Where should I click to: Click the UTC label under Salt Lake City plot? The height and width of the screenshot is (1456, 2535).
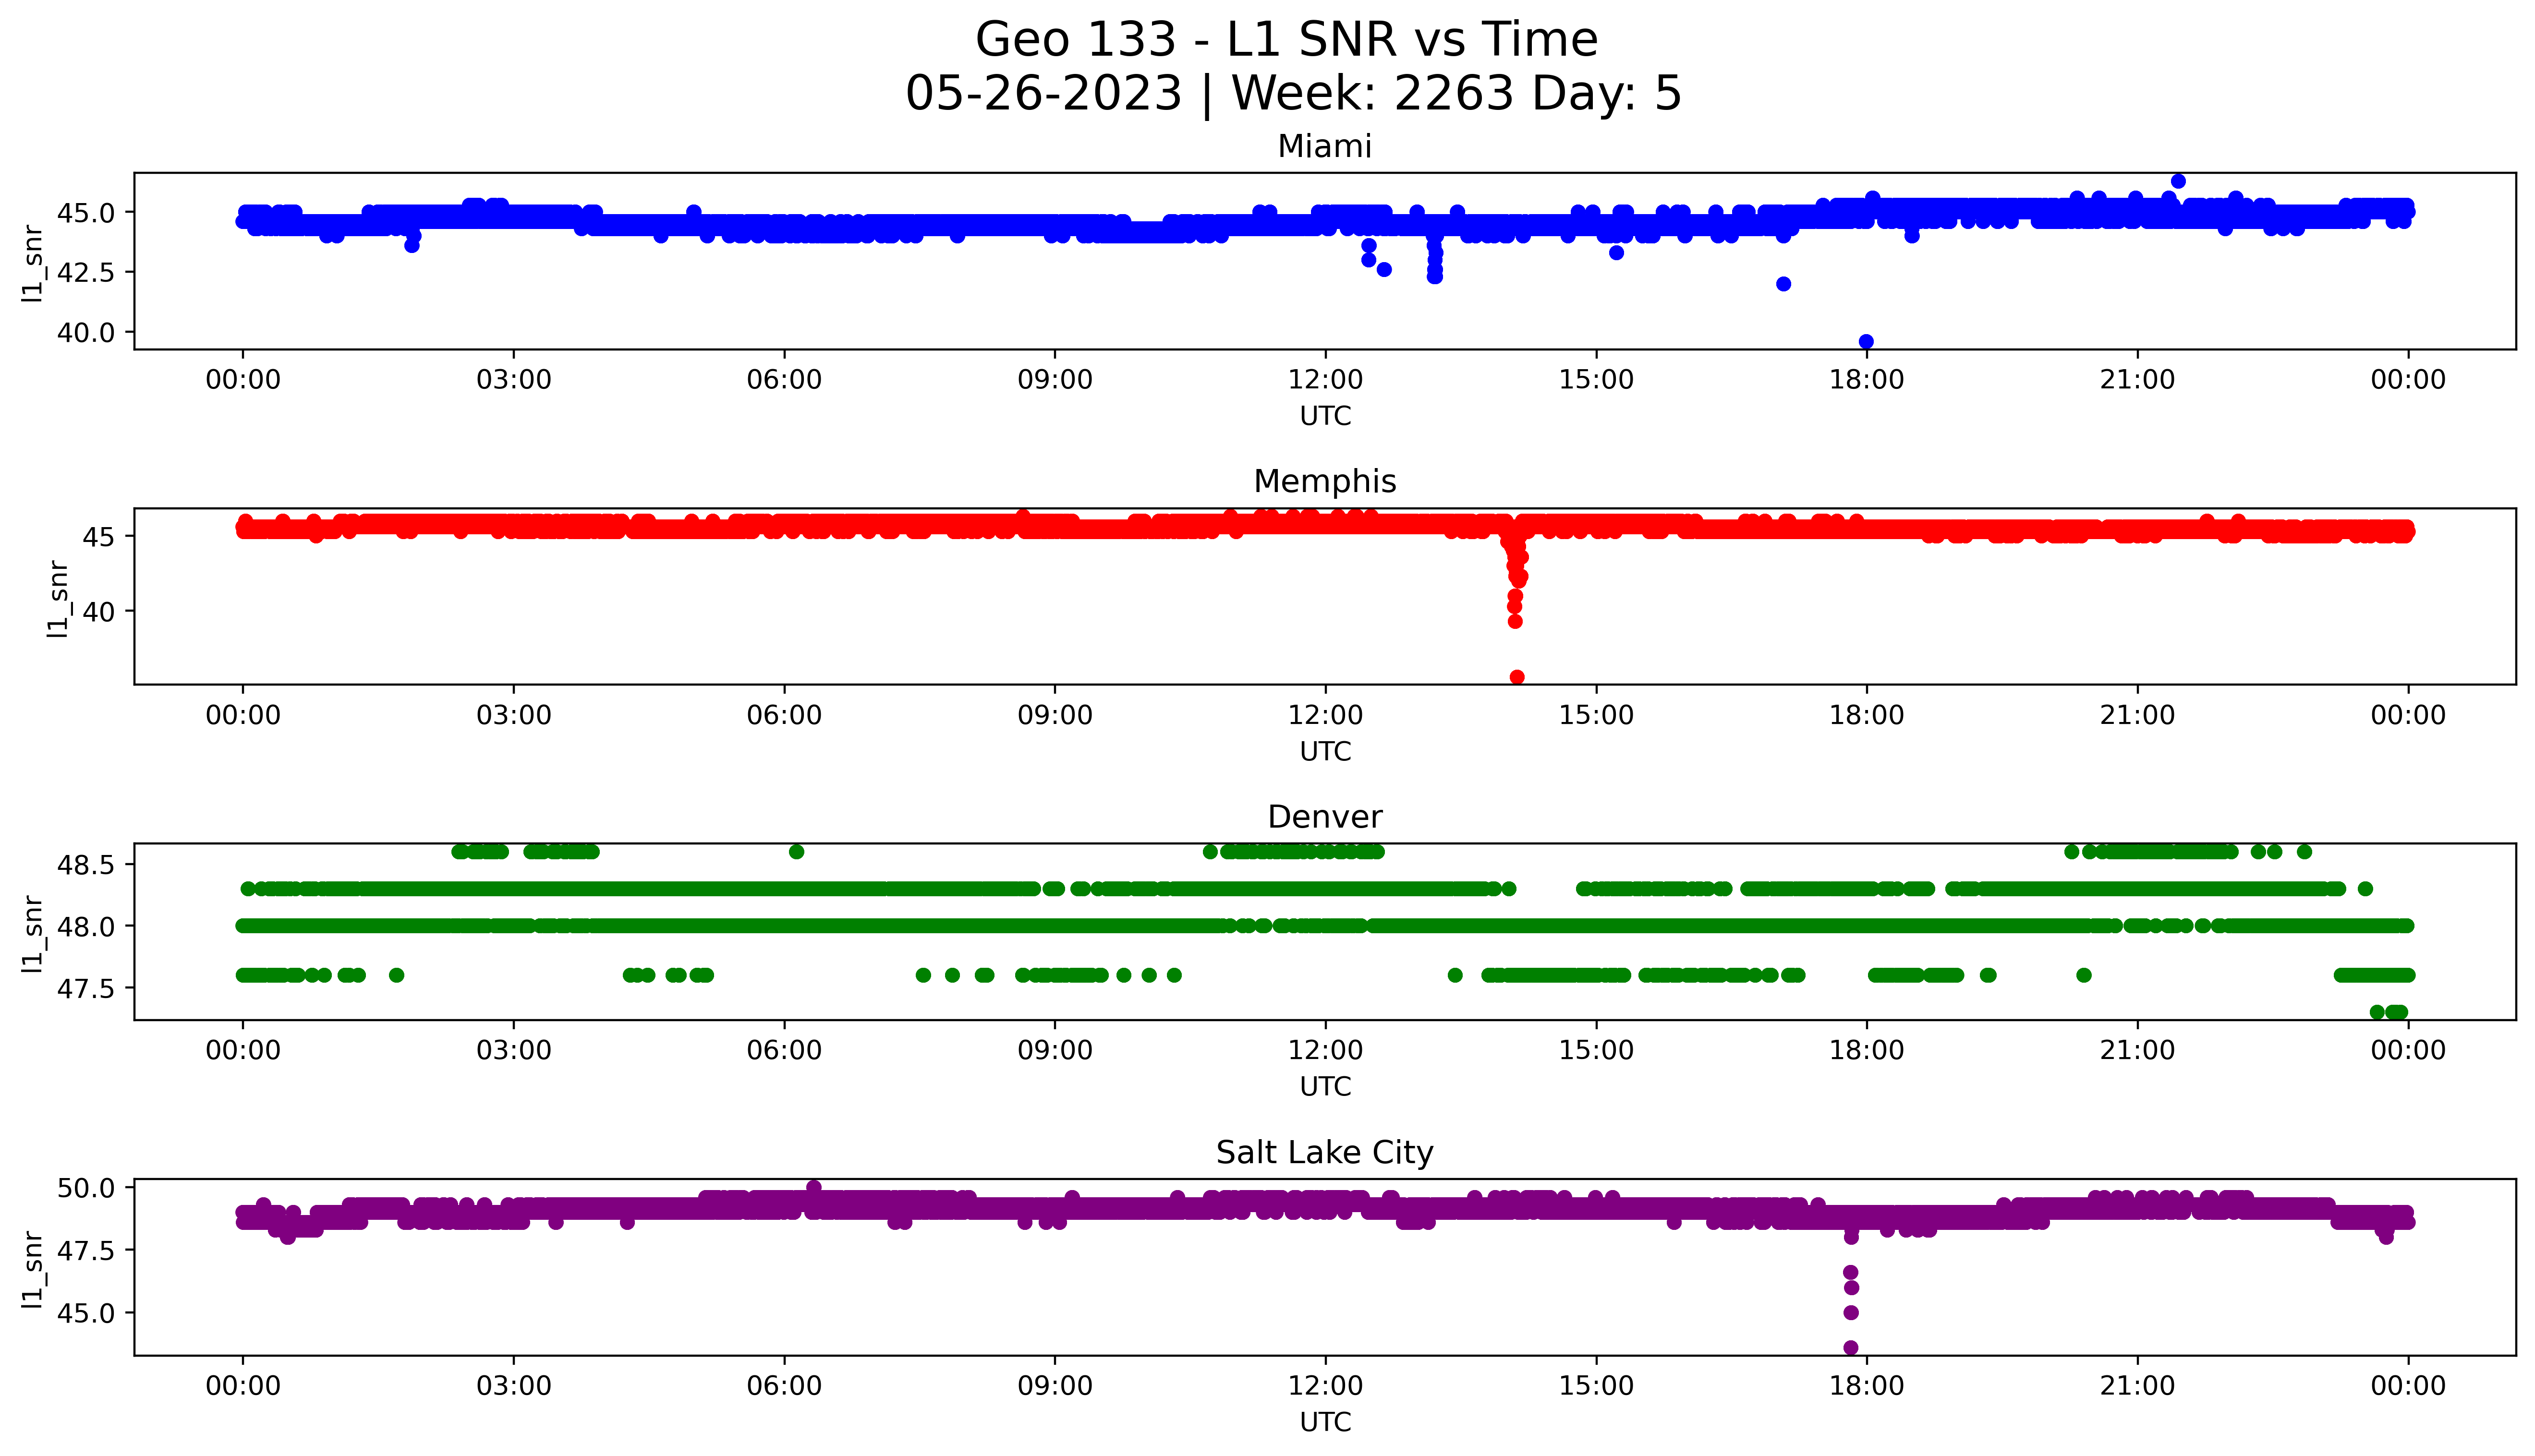tap(1325, 1422)
